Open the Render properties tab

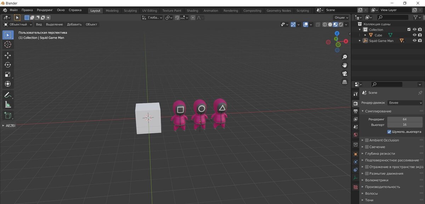[356, 103]
